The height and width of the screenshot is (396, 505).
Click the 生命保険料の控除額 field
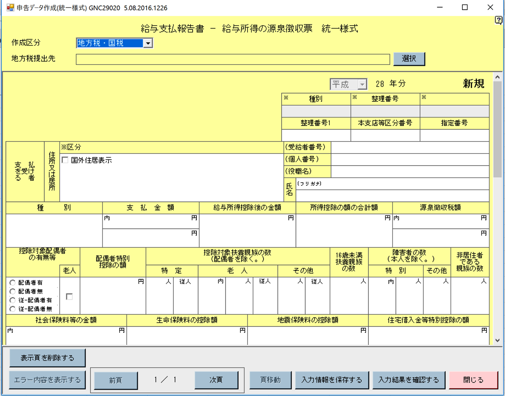pos(187,335)
